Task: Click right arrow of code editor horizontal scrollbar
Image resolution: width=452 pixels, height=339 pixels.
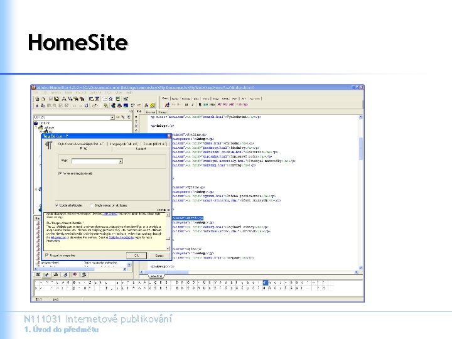Action: (357, 272)
